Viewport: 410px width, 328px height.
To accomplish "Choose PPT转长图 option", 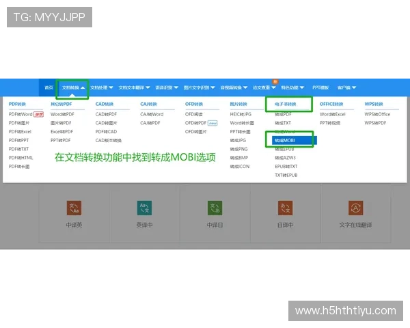I will tap(240, 132).
